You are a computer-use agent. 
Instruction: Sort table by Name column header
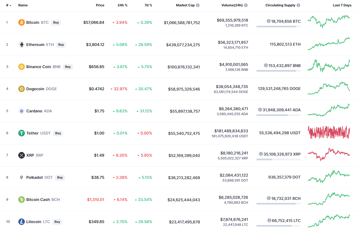pyautogui.click(x=23, y=5)
